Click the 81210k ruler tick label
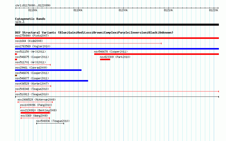This screenshot has width=226, height=141. pos(168,10)
